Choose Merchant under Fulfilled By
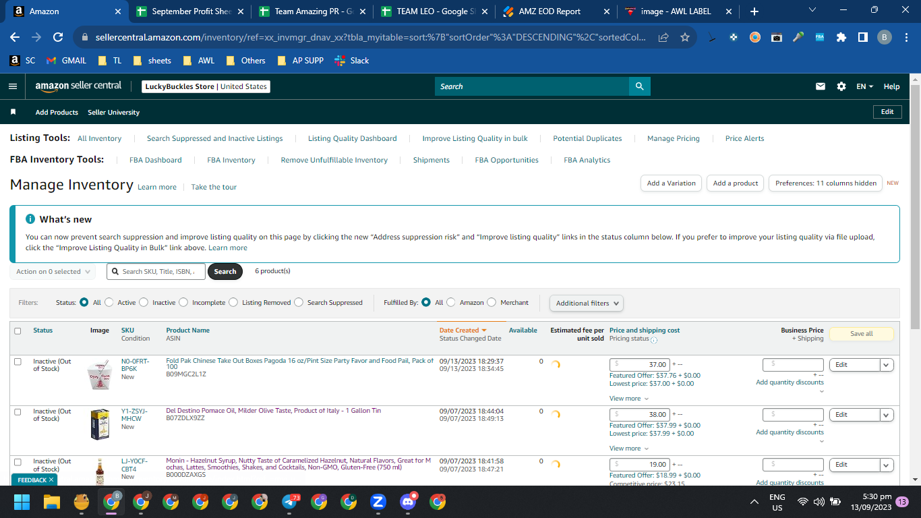 tap(492, 303)
